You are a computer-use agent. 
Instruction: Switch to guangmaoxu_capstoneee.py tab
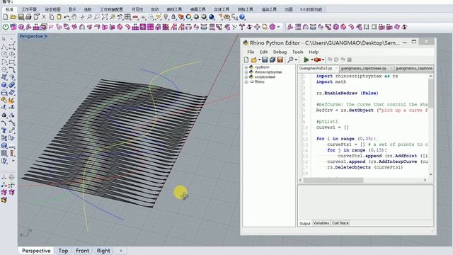point(363,69)
